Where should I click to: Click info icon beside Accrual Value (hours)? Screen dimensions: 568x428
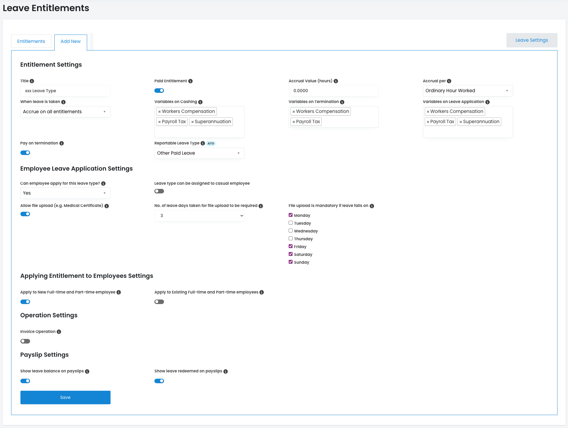point(336,81)
